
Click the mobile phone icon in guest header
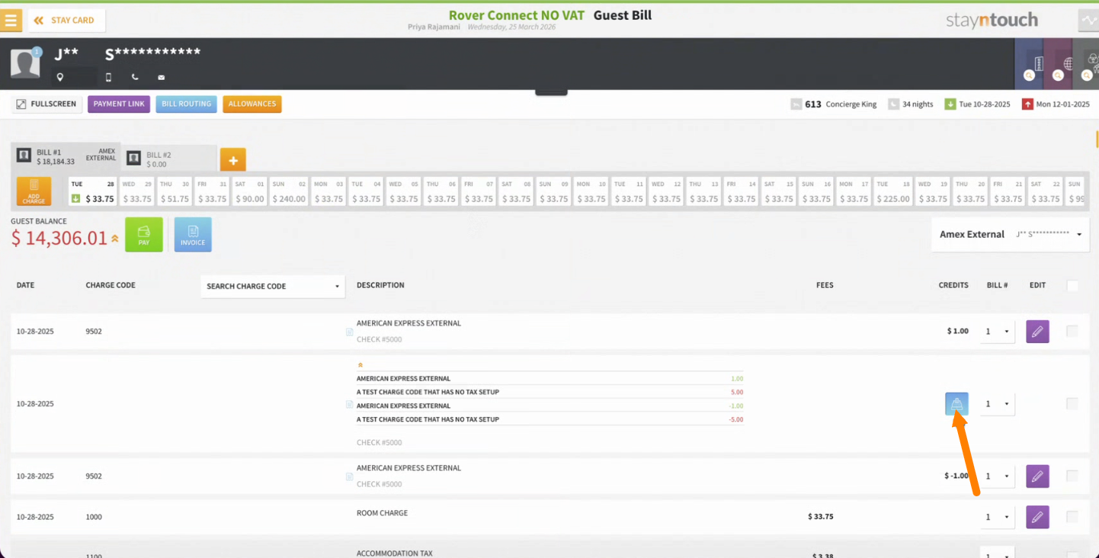(x=108, y=77)
